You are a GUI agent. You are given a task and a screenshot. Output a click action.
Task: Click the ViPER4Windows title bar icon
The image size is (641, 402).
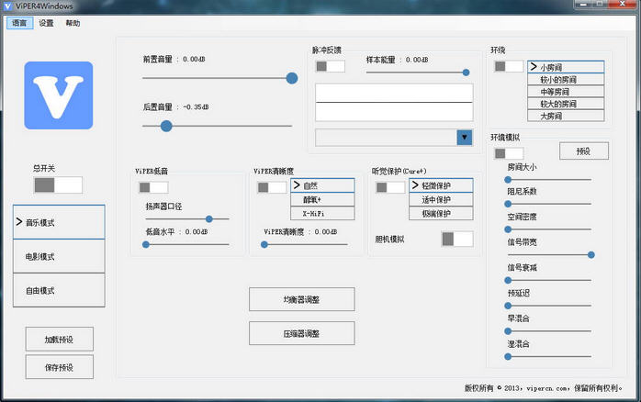pos(8,6)
